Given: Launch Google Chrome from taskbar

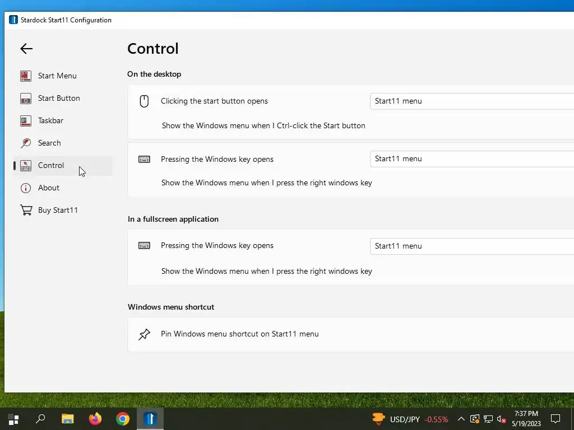Looking at the screenshot, I should pos(123,419).
